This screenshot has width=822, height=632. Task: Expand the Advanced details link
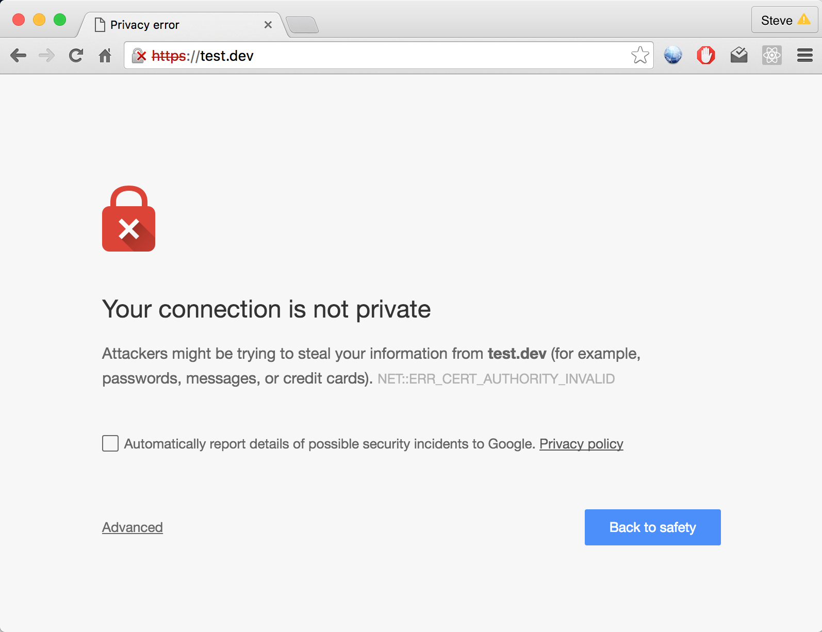tap(133, 527)
